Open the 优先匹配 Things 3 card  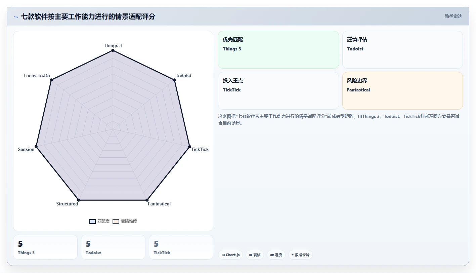[278, 50]
